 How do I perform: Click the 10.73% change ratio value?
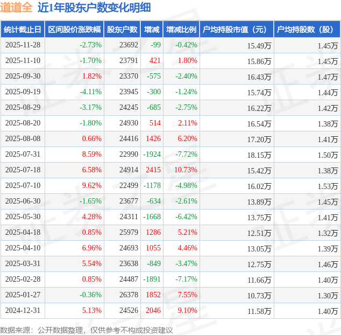click(x=186, y=170)
